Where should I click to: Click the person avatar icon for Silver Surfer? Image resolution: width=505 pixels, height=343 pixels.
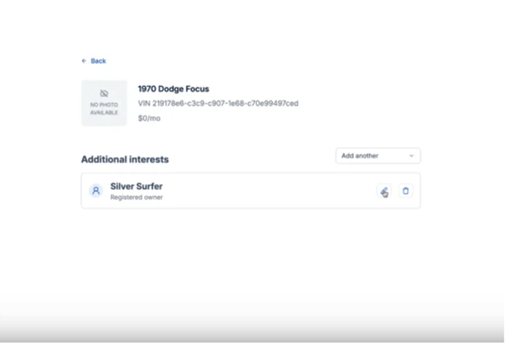click(x=96, y=191)
